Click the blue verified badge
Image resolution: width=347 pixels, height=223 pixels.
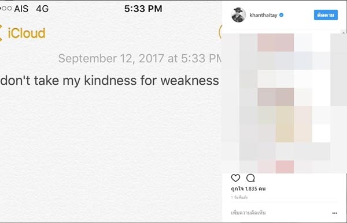(281, 15)
